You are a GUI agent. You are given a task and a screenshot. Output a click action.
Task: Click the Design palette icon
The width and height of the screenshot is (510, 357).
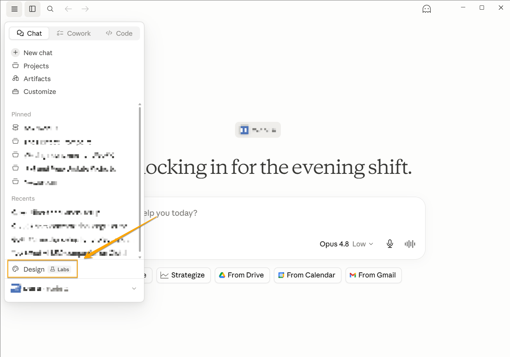(16, 269)
